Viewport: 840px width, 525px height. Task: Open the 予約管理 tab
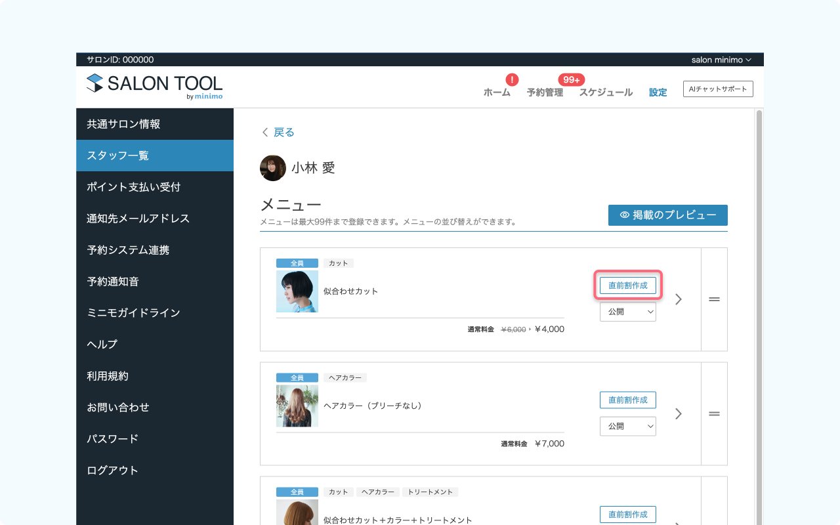pyautogui.click(x=545, y=93)
